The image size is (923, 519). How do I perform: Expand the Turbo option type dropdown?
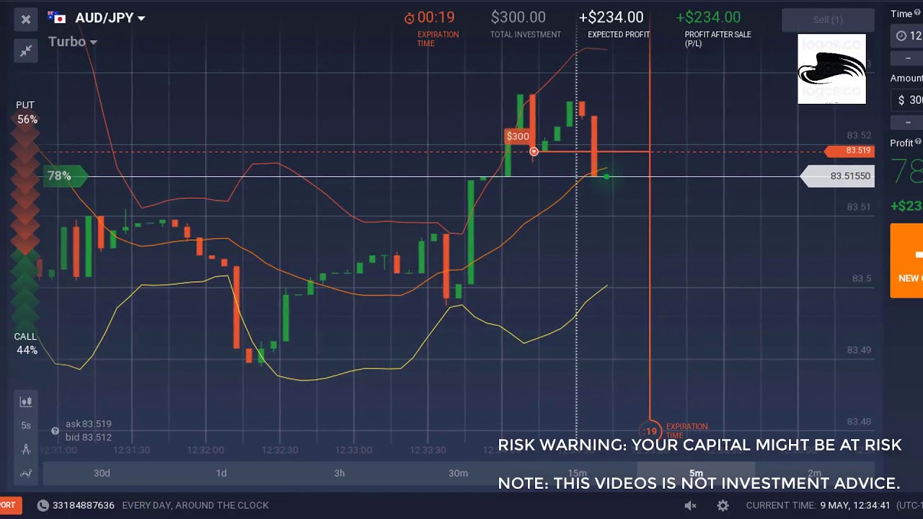point(73,42)
